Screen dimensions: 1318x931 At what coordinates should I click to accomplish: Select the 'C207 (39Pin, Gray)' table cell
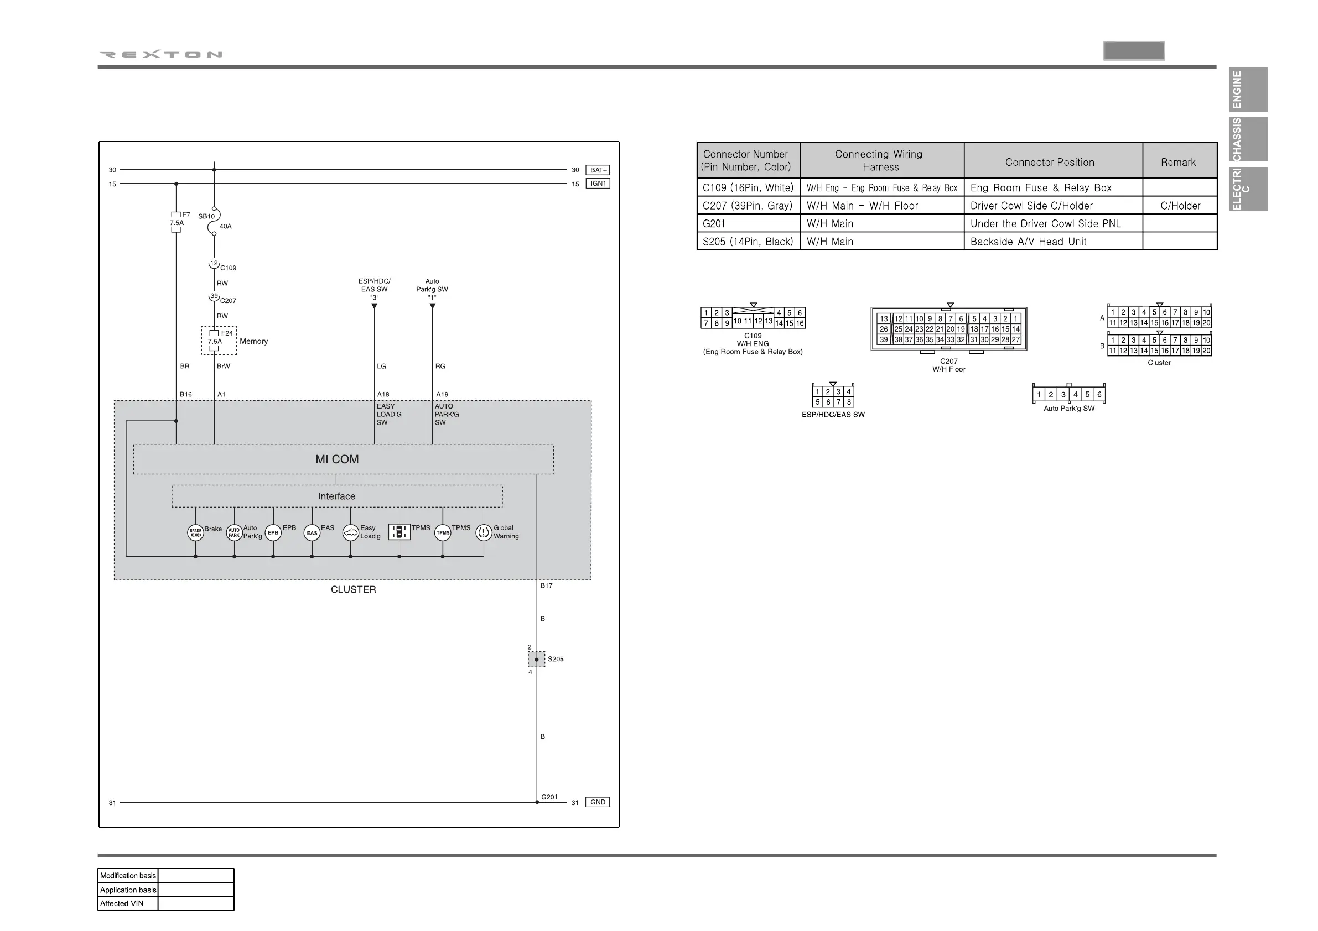point(749,205)
